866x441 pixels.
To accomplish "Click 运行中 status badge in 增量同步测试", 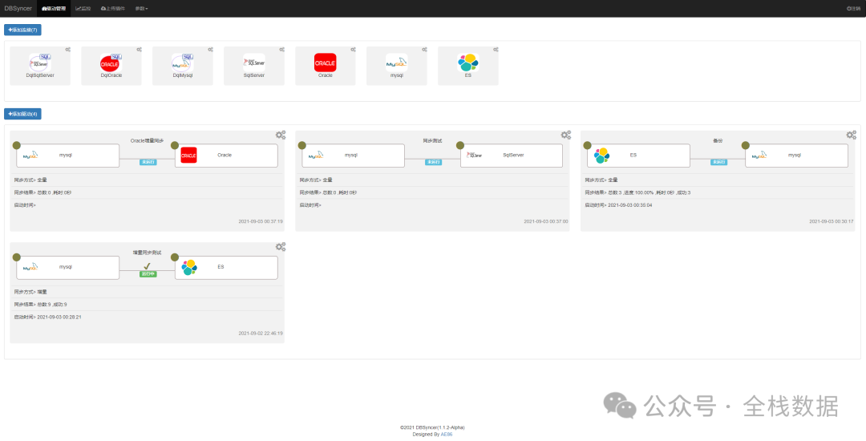I will [148, 274].
